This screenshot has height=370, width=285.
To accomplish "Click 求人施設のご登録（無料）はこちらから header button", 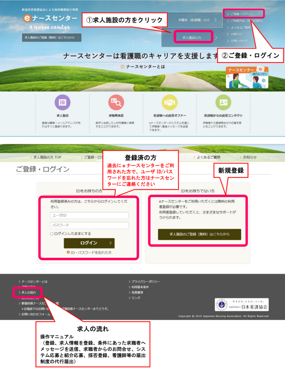I will pos(52,38).
